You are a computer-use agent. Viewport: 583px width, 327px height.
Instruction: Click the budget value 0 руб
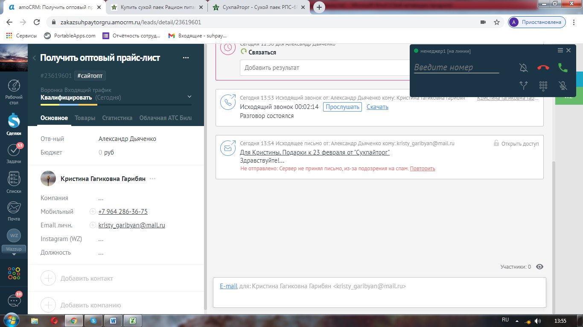[x=106, y=152]
